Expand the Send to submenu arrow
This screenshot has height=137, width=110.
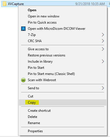(103, 88)
